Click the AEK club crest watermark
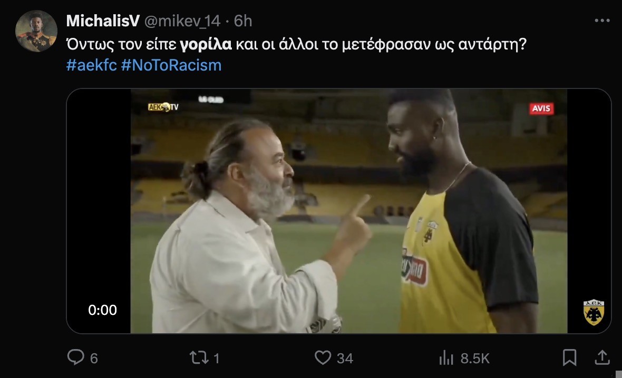622x378 pixels. [594, 312]
